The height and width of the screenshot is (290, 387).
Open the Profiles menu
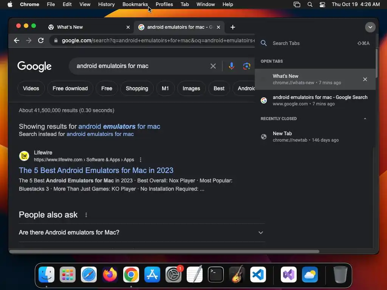click(x=164, y=5)
